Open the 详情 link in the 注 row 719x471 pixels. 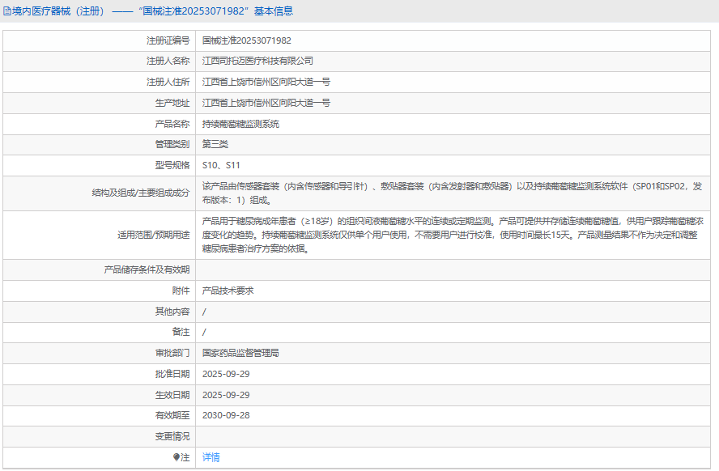pos(211,457)
